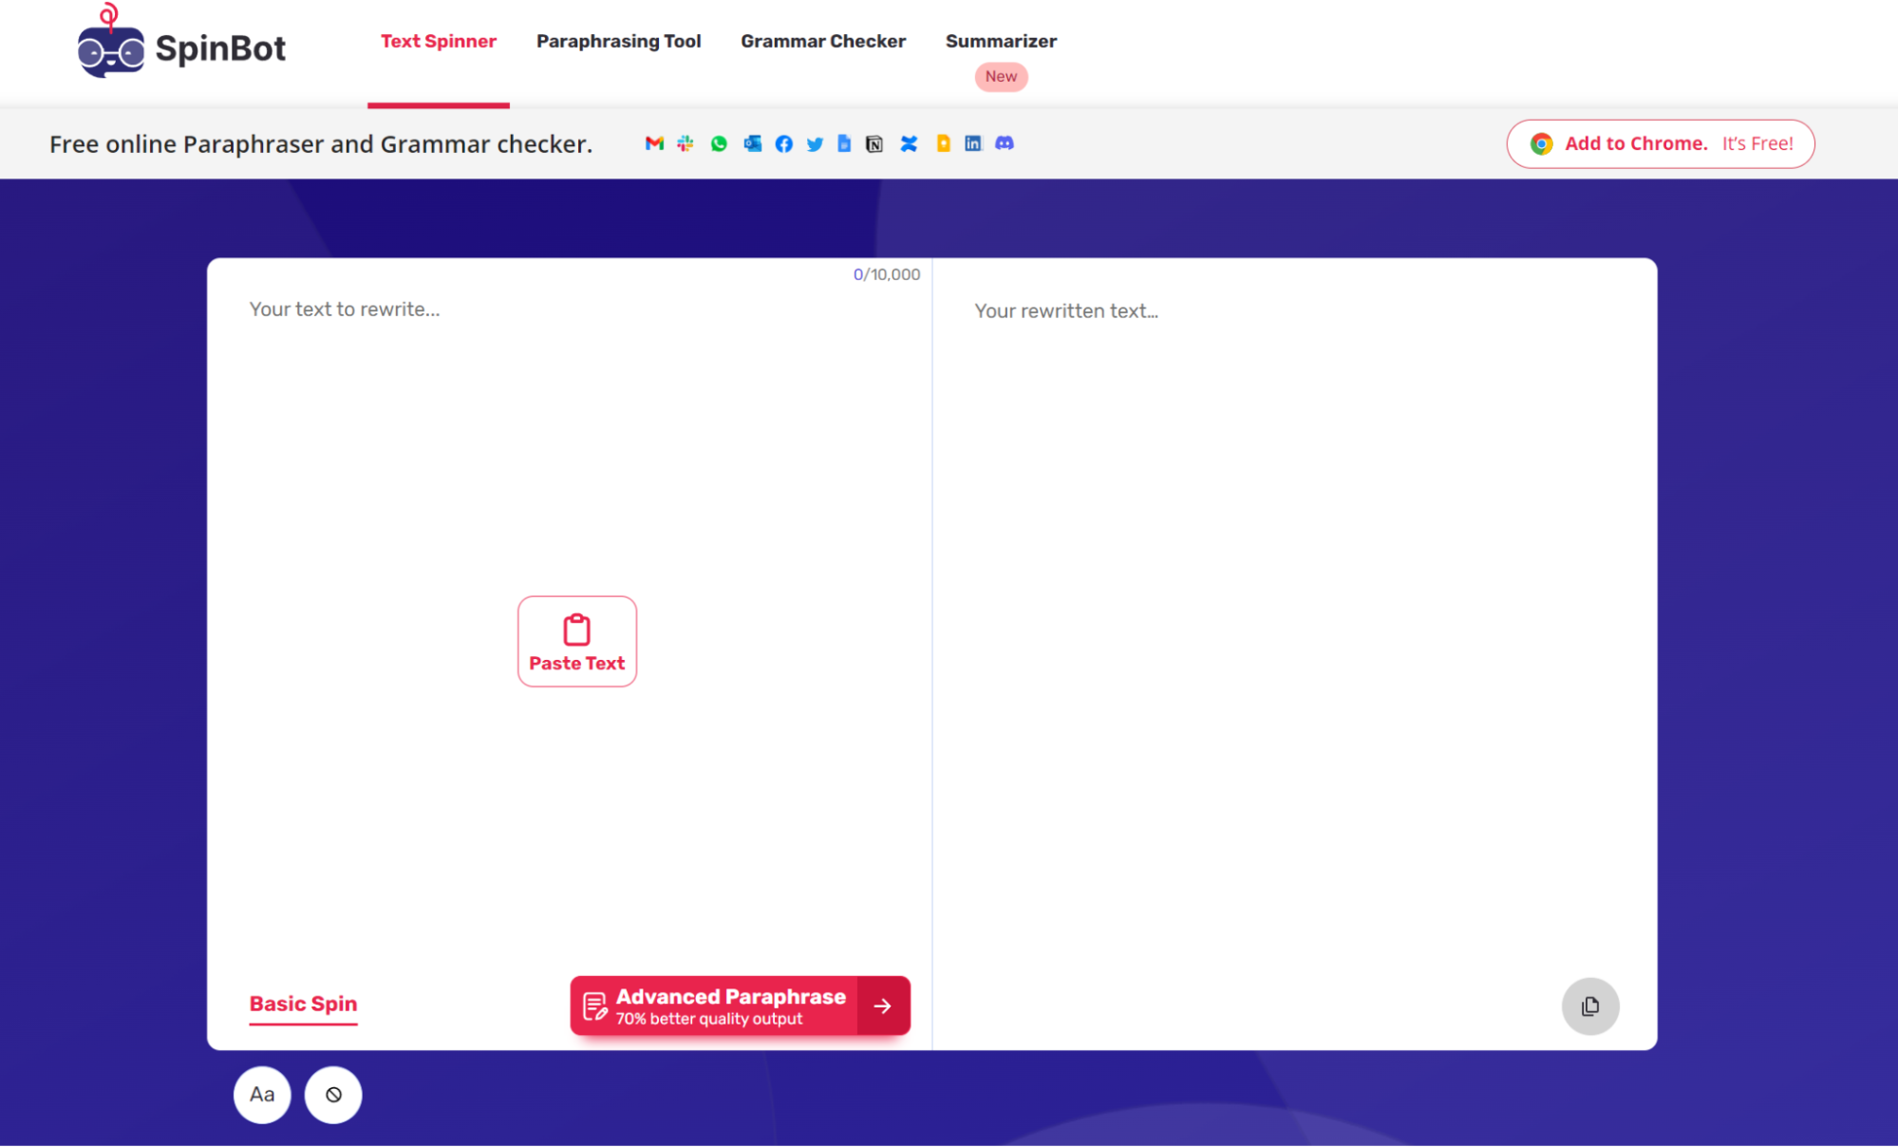Click the Notion icon

pyautogui.click(x=874, y=143)
